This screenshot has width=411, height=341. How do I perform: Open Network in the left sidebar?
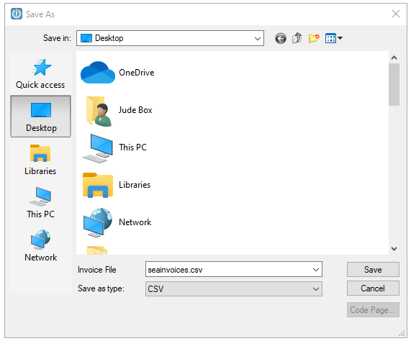(40, 245)
